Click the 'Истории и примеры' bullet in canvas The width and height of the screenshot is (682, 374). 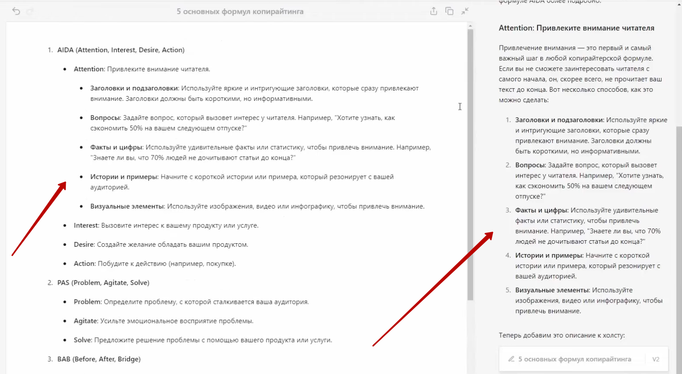tap(242, 182)
